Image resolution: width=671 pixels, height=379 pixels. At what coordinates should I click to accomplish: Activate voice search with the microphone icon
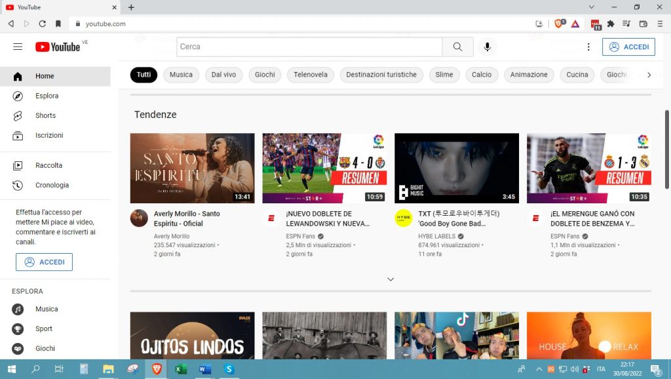tap(487, 47)
